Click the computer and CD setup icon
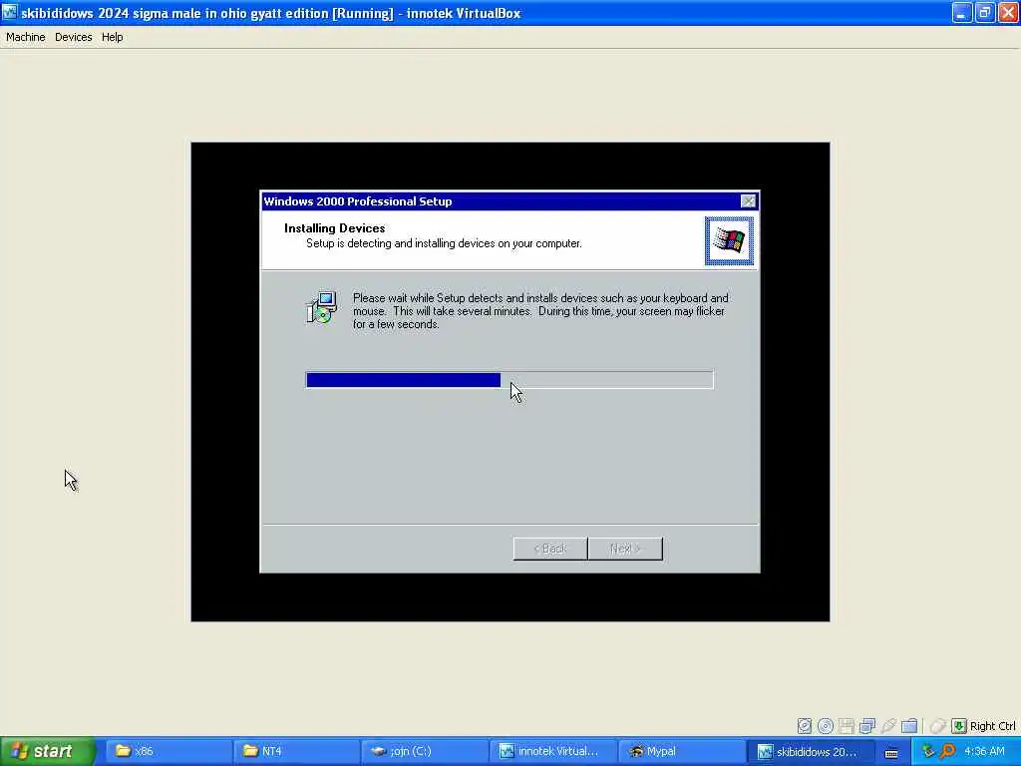 click(x=322, y=307)
